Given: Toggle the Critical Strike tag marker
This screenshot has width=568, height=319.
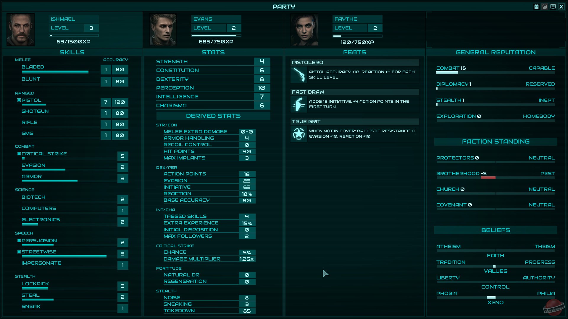Looking at the screenshot, I should (x=19, y=154).
